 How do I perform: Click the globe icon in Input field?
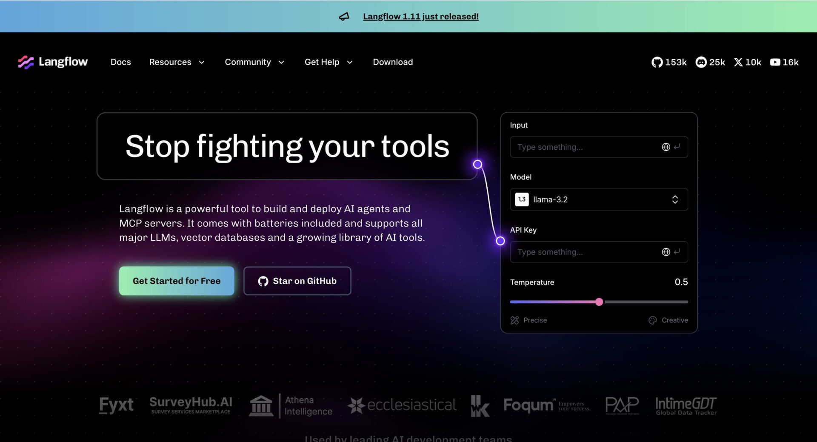666,147
